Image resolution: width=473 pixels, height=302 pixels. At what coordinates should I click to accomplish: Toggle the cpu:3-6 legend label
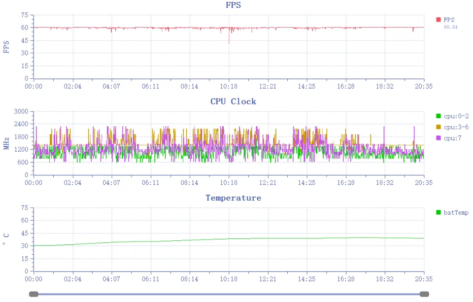click(x=456, y=127)
